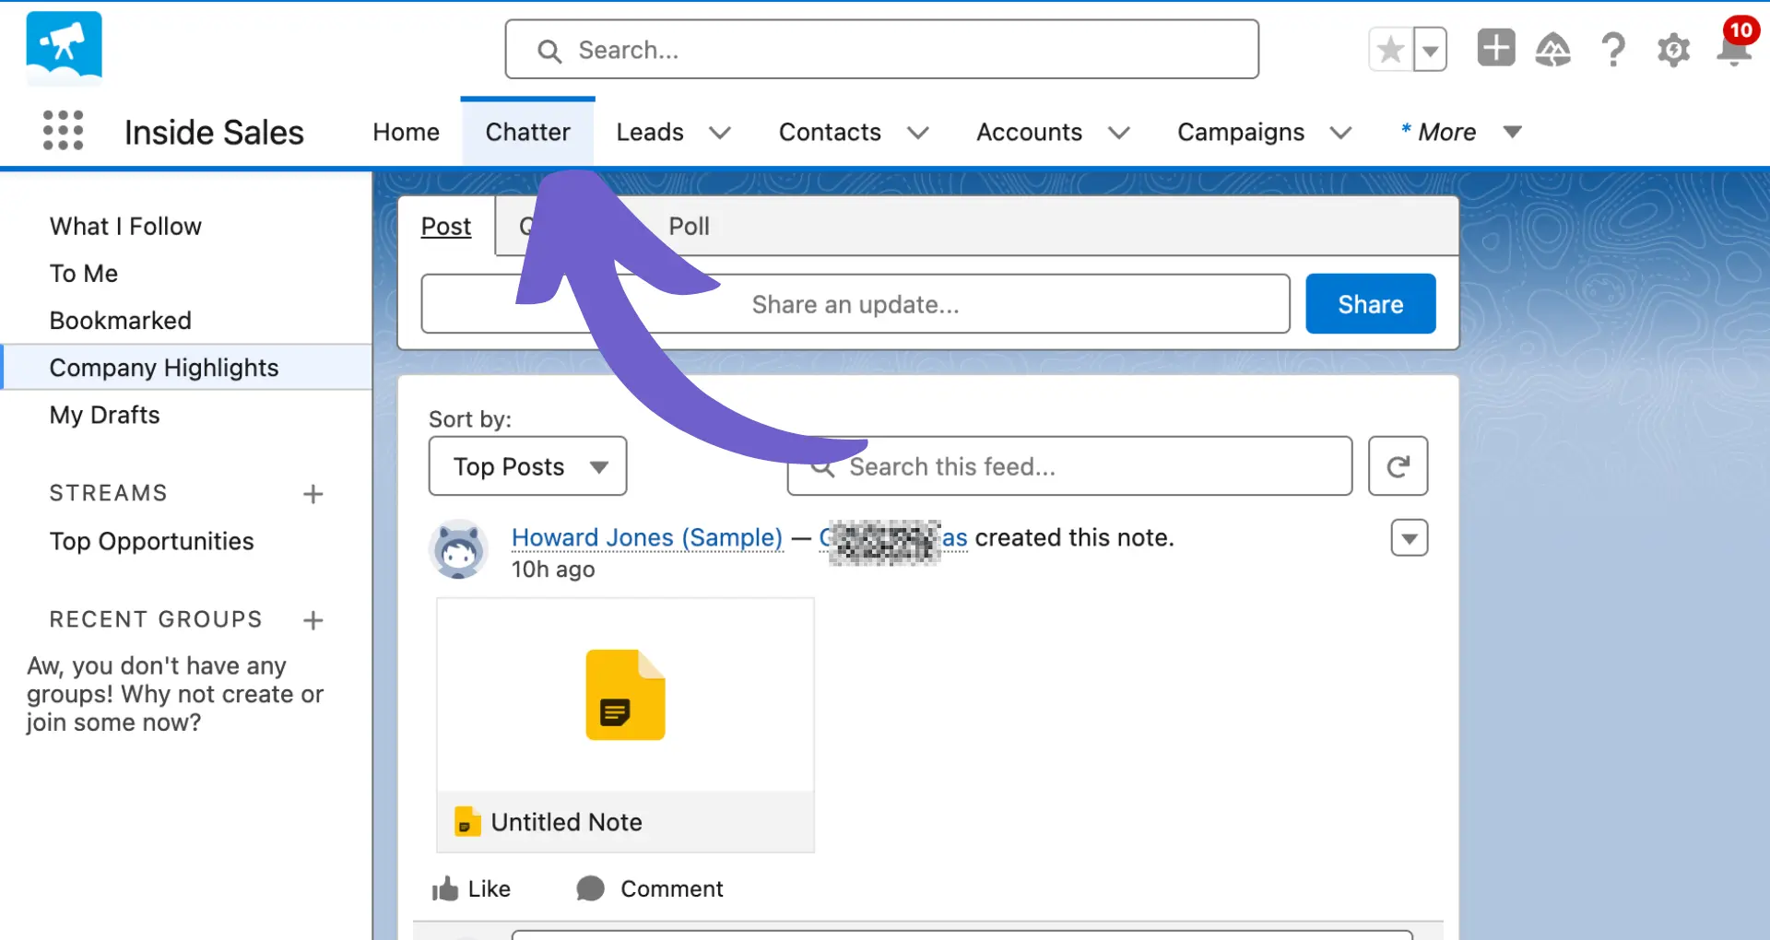Expand the Contacts tab chevron
1770x940 pixels.
[917, 133]
